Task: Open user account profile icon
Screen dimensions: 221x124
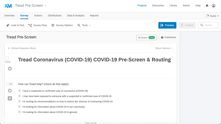Action: 213,6
